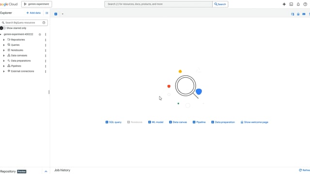Expand the Repositories tree node
Viewport: 310px width, 174px height.
click(4, 40)
